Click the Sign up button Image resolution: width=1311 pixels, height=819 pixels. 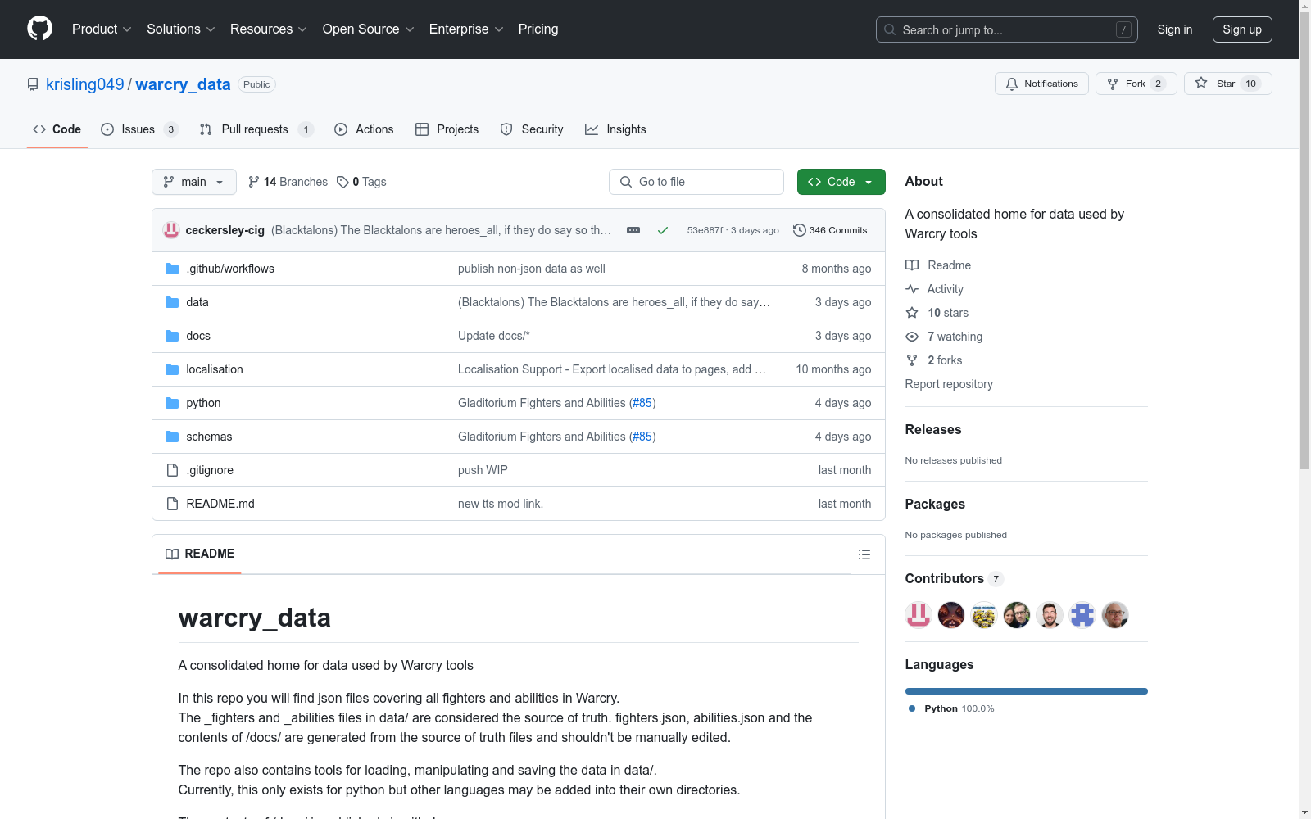tap(1242, 29)
